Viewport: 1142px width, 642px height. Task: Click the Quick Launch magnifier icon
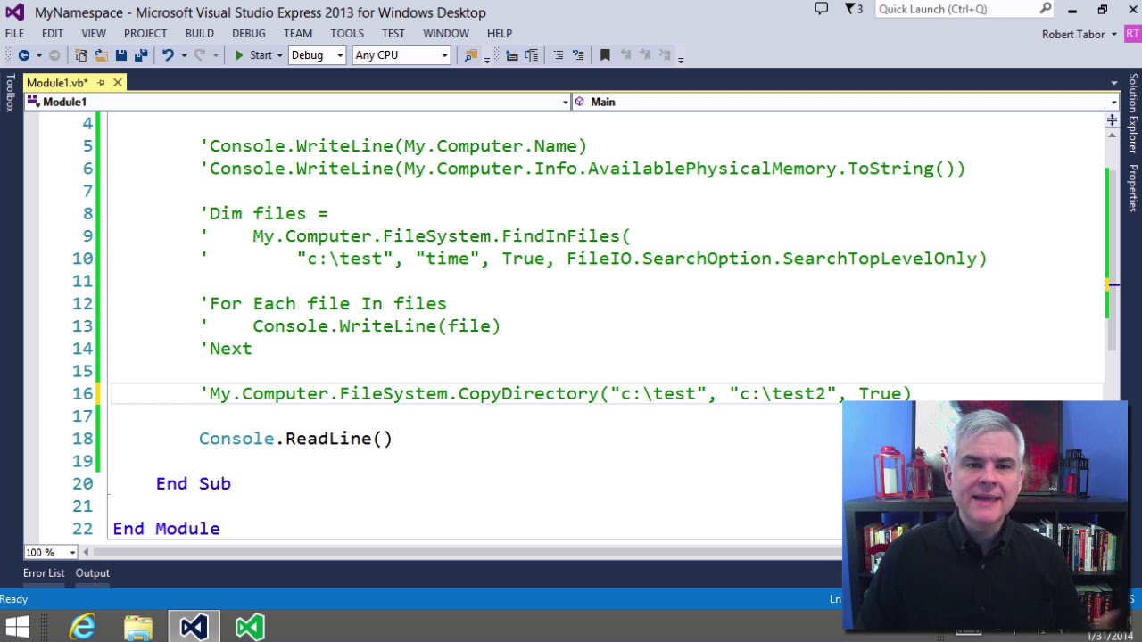(x=1046, y=9)
